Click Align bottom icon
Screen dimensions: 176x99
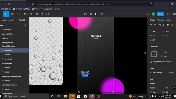click(x=172, y=25)
